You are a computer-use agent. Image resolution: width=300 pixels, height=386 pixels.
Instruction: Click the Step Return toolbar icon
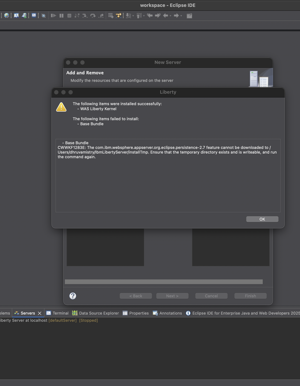[101, 16]
